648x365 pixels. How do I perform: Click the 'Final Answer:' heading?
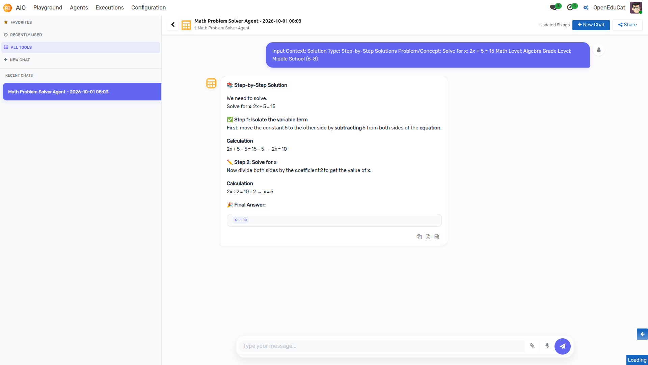pos(250,205)
